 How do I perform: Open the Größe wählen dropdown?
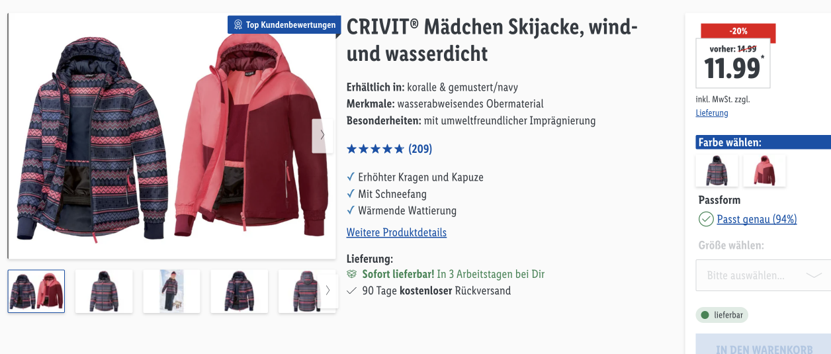[x=763, y=275]
